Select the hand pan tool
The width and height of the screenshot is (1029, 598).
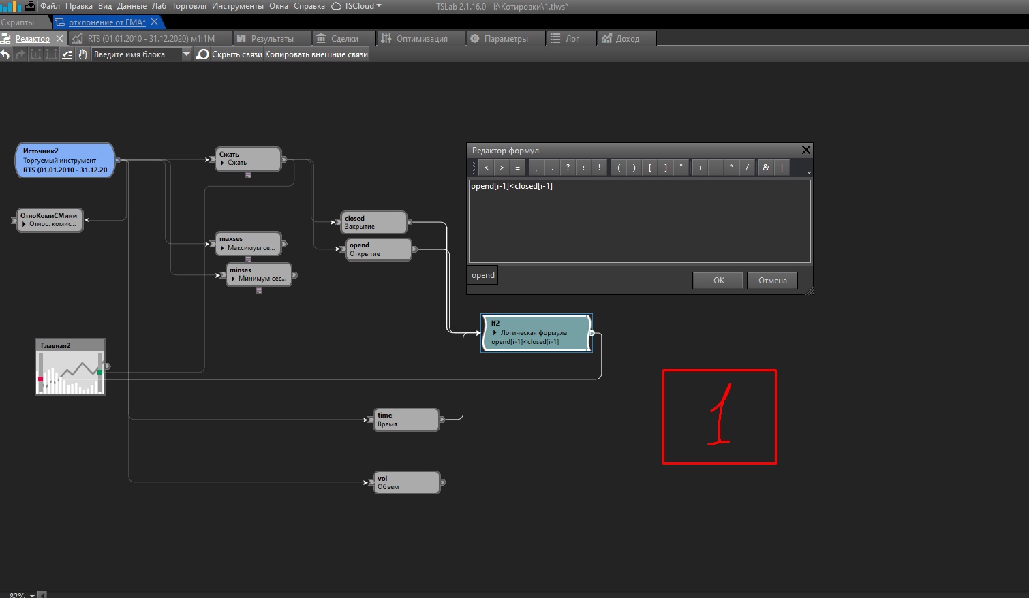click(83, 54)
